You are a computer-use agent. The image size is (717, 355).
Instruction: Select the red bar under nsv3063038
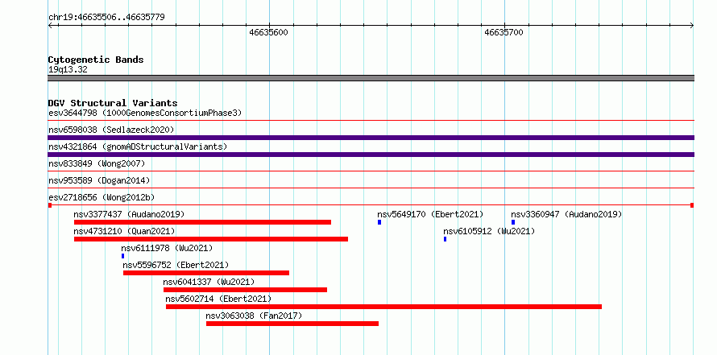[292, 324]
